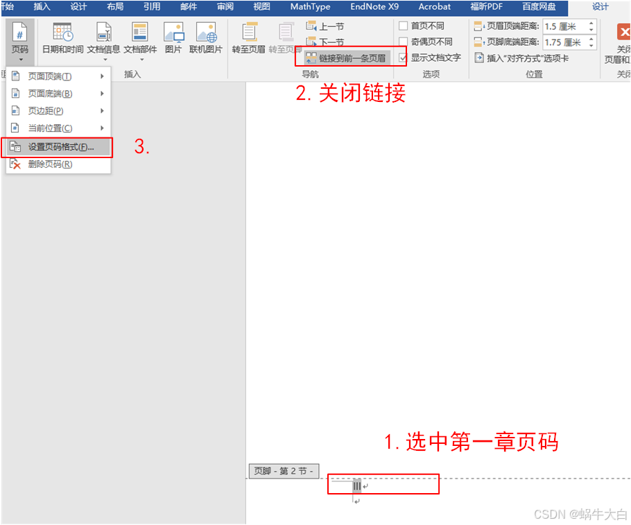Click the footer page number field
Image resolution: width=631 pixels, height=525 pixels.
pos(357,486)
